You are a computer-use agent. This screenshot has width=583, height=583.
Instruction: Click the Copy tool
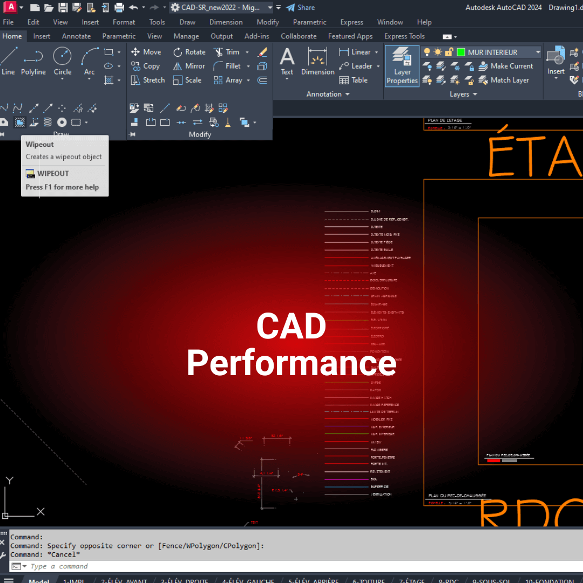[x=145, y=66]
